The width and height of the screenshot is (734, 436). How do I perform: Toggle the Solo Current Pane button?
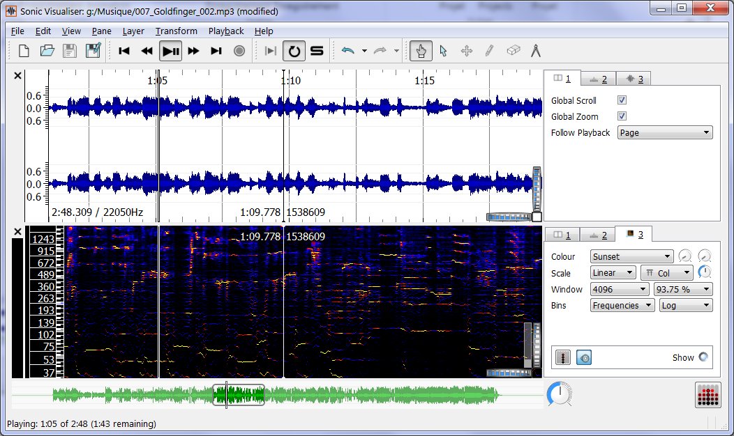[317, 50]
